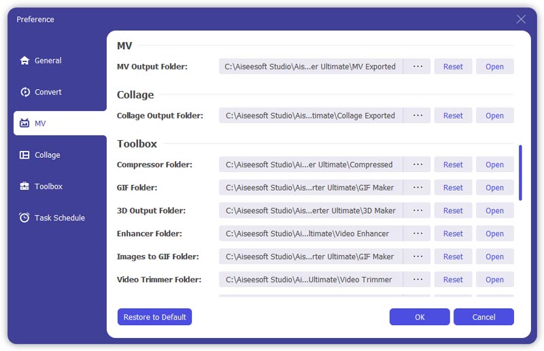Click the Task Schedule clock icon
The image size is (544, 351).
pyautogui.click(x=24, y=218)
